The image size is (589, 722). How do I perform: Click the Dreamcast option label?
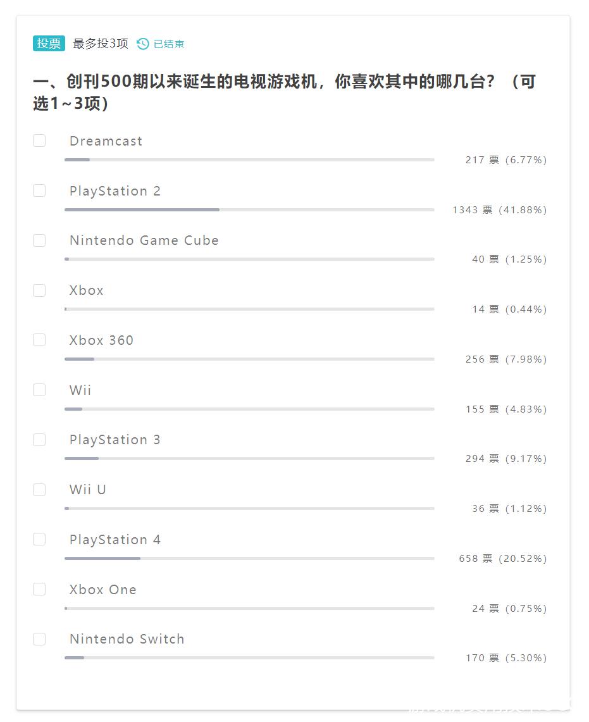[x=105, y=140]
